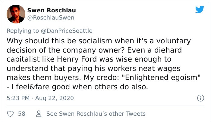The height and width of the screenshot is (122, 211).
Task: Open the circled info icon
Action: pyautogui.click(x=200, y=98)
